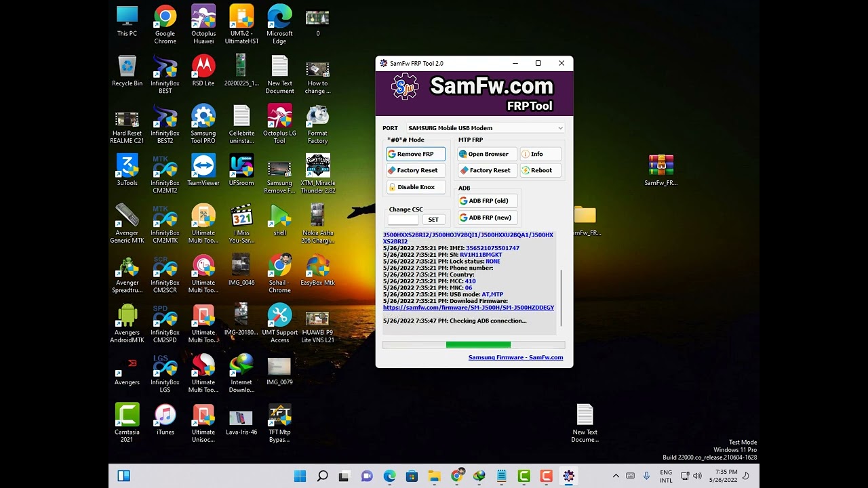This screenshot has width=868, height=488.
Task: Click Factory Reset under MTP FRP
Action: [487, 170]
